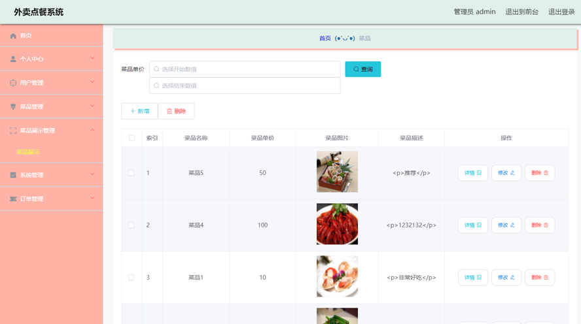Viewport: 581px width, 324px height.
Task: Expand the 用户管理 menu chevron
Action: pyautogui.click(x=92, y=82)
